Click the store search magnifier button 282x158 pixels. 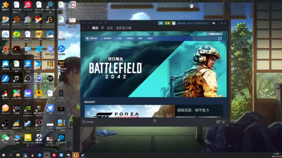point(220,38)
